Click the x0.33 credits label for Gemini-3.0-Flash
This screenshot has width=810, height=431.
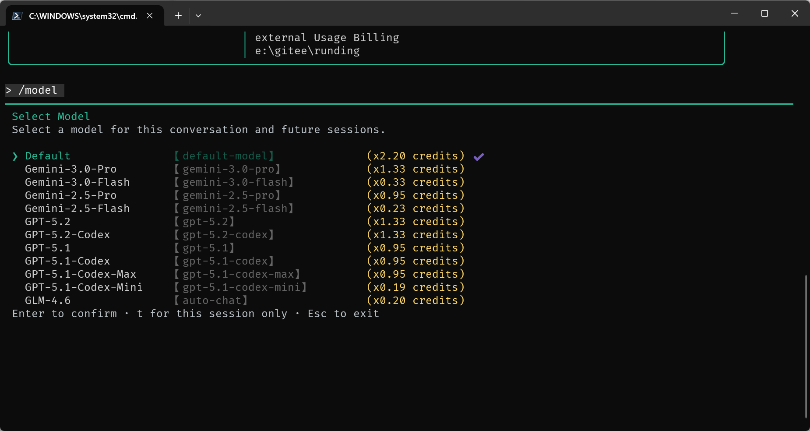point(415,182)
